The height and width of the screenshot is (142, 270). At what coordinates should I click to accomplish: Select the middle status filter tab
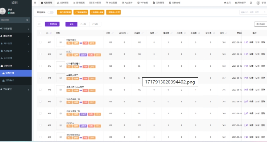pyautogui.click(x=83, y=24)
